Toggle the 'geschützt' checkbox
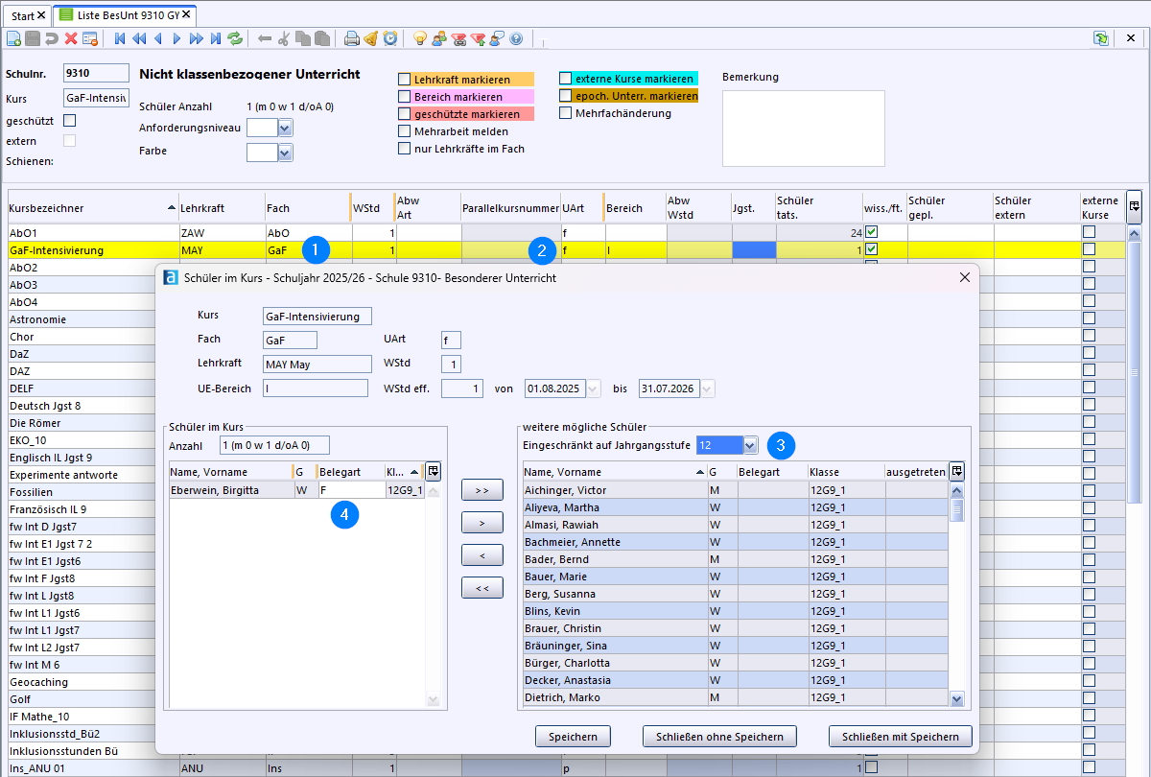This screenshot has width=1151, height=777. pyautogui.click(x=69, y=121)
